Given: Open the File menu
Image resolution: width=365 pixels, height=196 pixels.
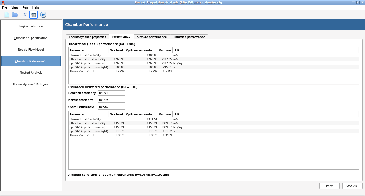Looking at the screenshot, I should (x=5, y=7).
